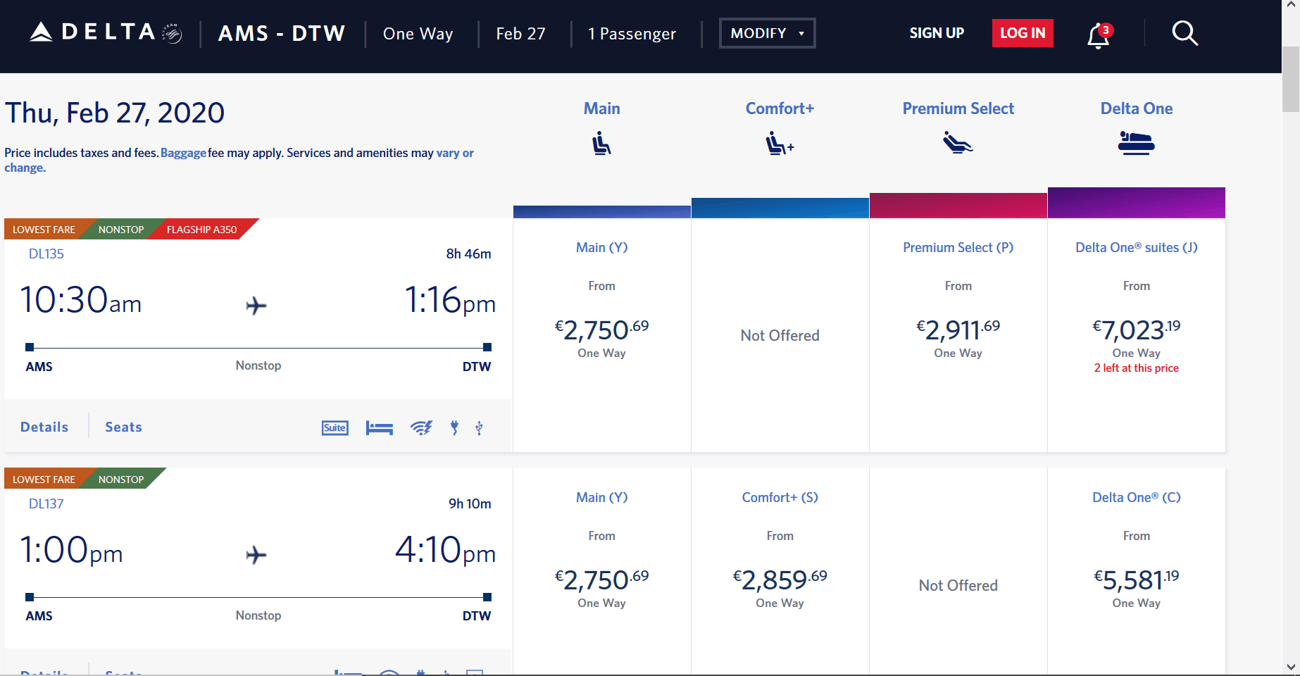Click the Delta One flat-bed icon
This screenshot has height=676, width=1300.
coord(1136,143)
